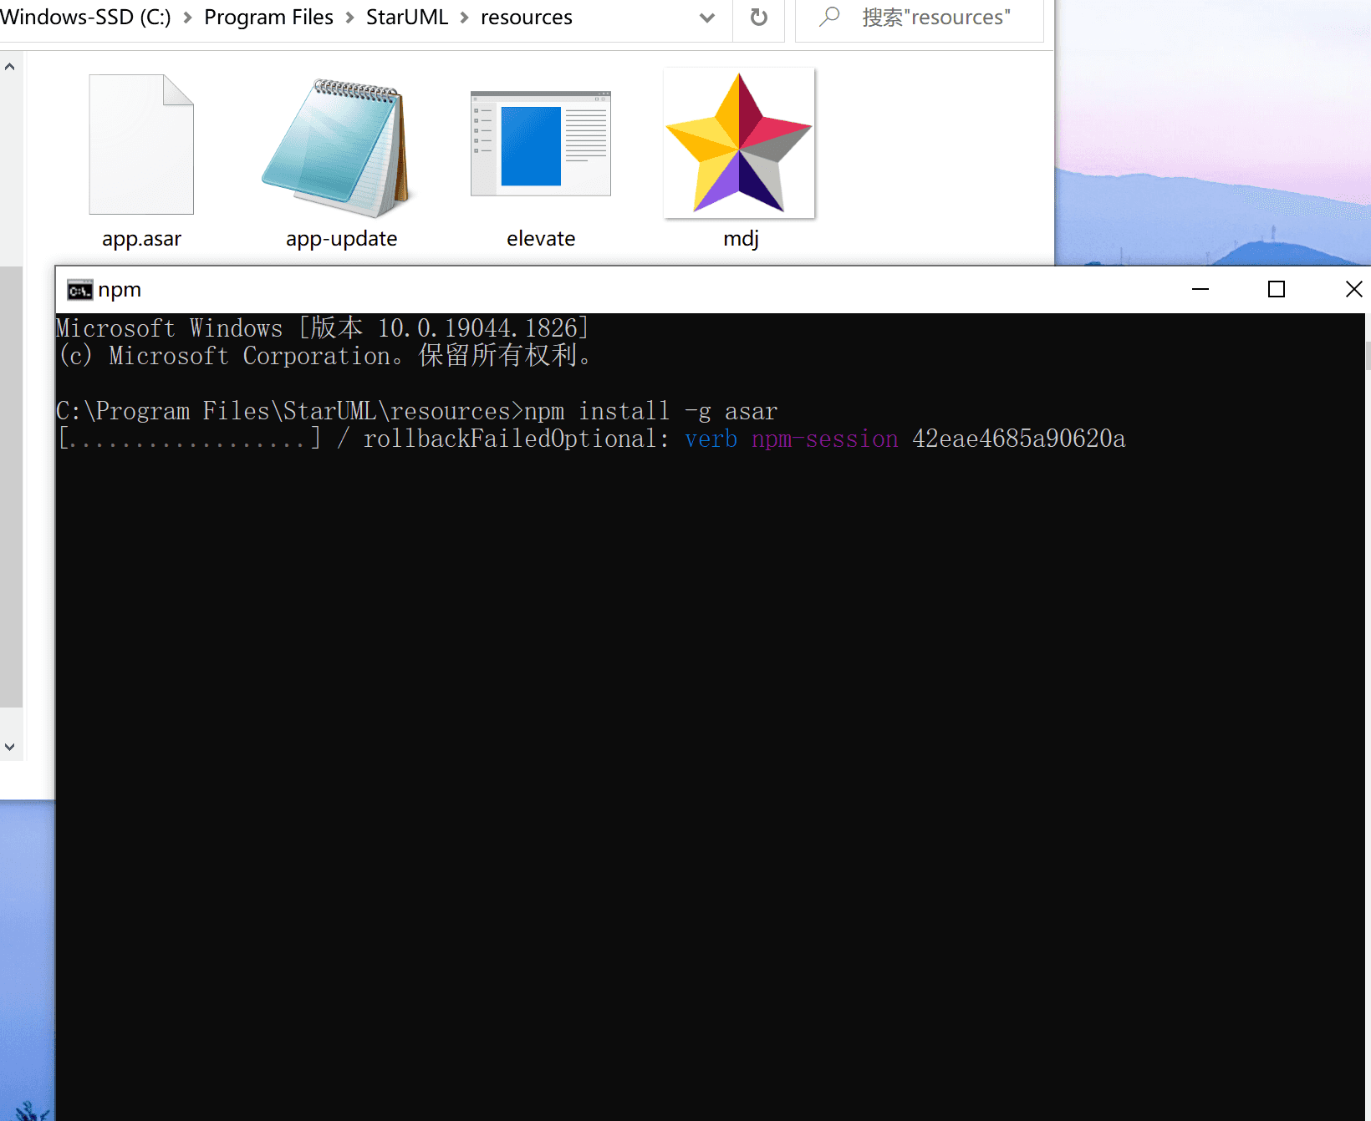Expand chevron after Windows-SSD (C:) breadcrumb
The height and width of the screenshot is (1121, 1371).
pos(187,18)
